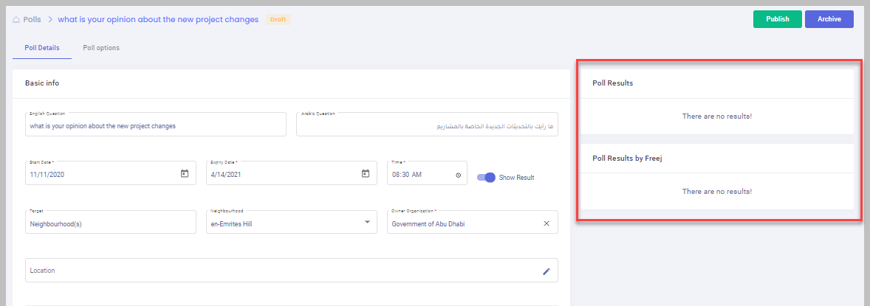Open the Target selection field
Image resolution: width=870 pixels, height=306 pixels.
click(x=111, y=223)
